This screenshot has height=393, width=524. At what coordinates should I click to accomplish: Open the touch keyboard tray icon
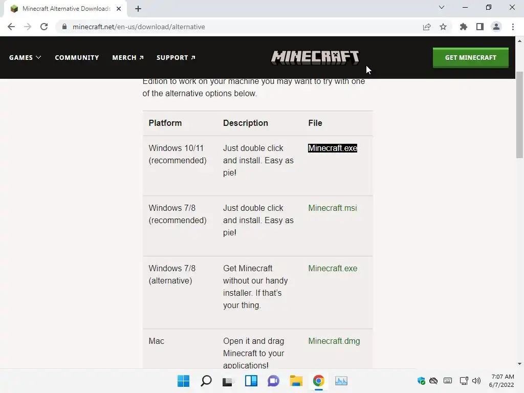[x=448, y=381]
